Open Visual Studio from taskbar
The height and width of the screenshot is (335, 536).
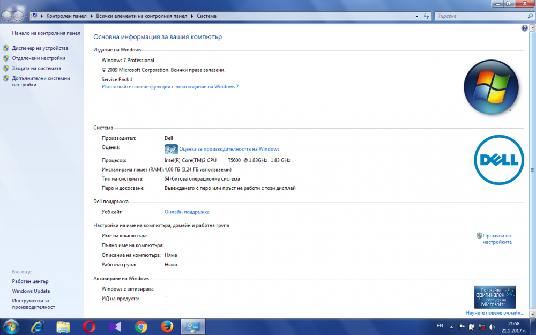[x=115, y=327]
